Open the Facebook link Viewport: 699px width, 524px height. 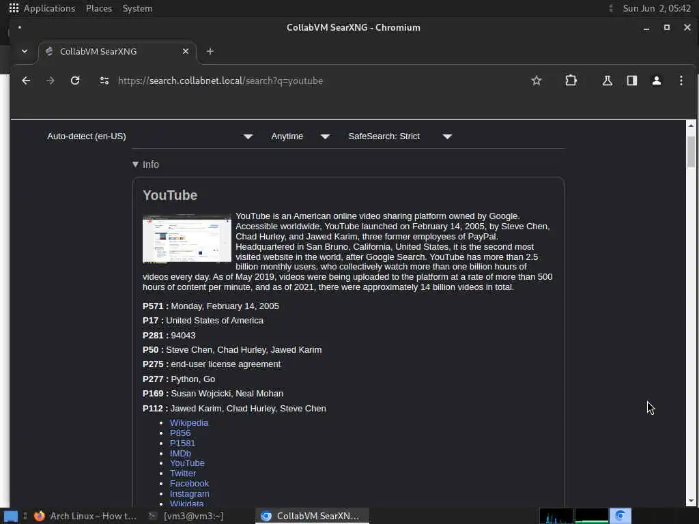[x=189, y=484]
